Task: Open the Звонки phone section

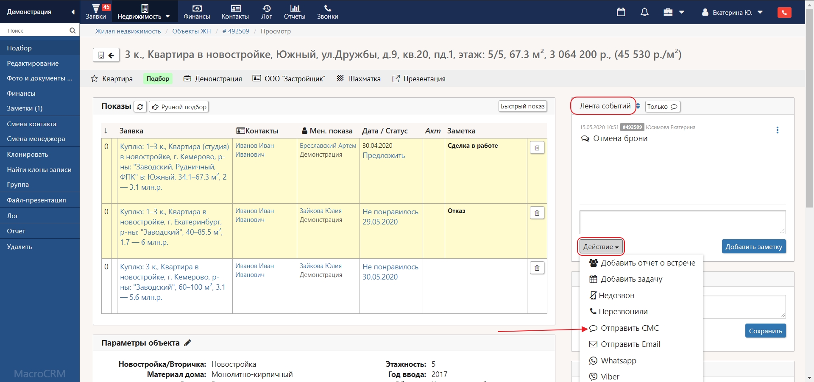Action: click(x=328, y=12)
